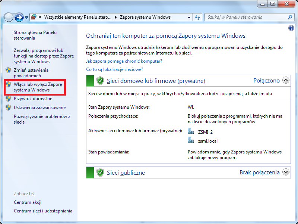The image size is (298, 224).
Task: Click 'Co to są lokalizacje sieciowe?' link
Action: tap(115, 69)
